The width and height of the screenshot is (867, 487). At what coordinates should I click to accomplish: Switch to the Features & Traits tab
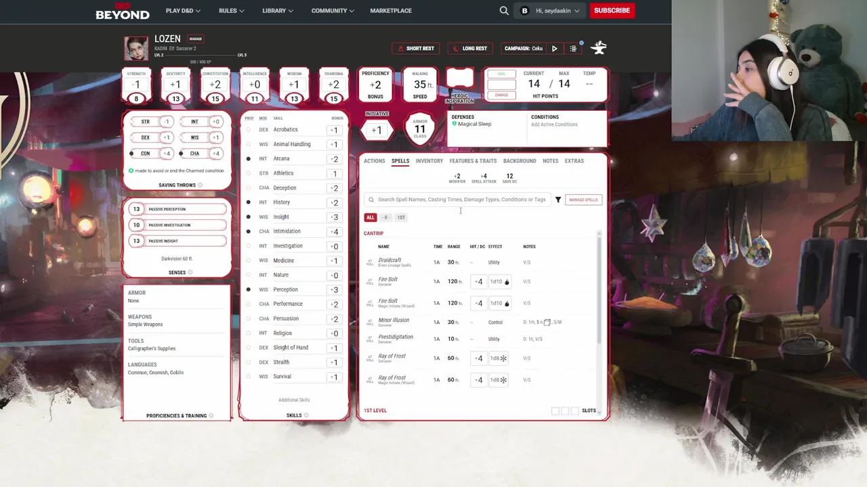[x=473, y=161]
